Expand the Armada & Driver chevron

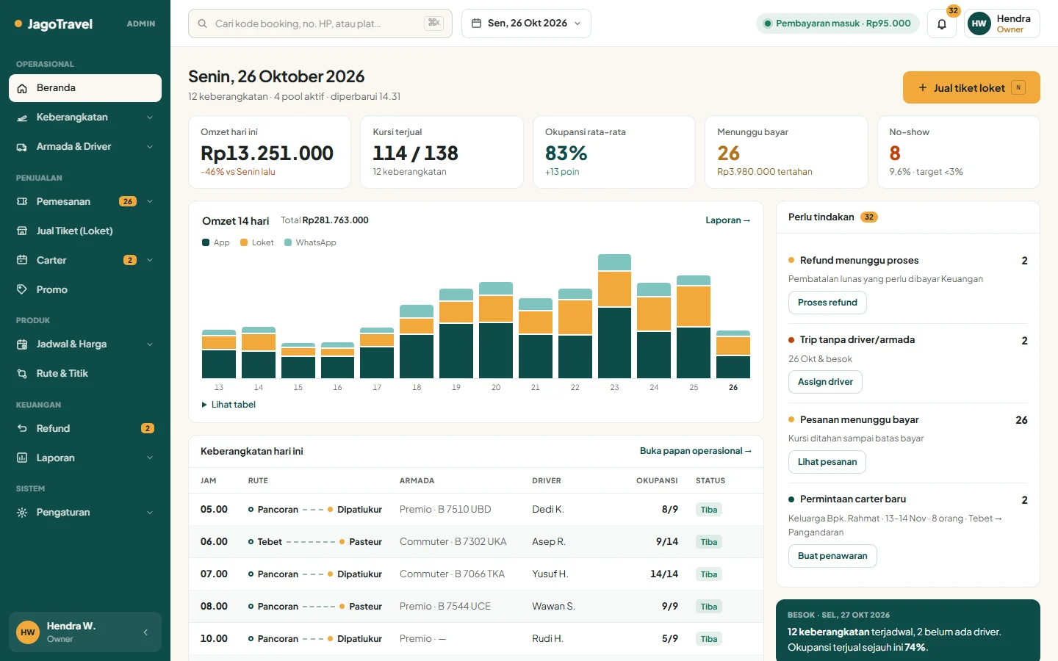tap(150, 147)
